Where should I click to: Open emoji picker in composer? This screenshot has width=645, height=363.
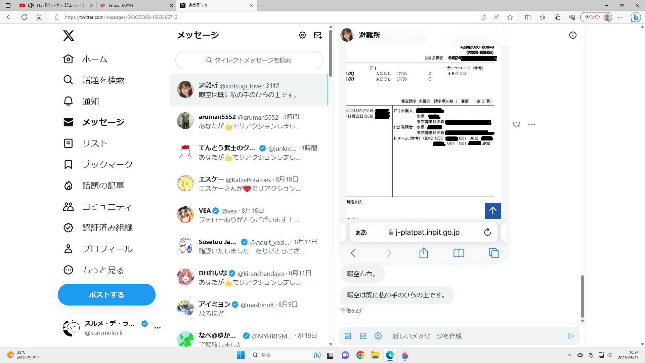(x=378, y=336)
